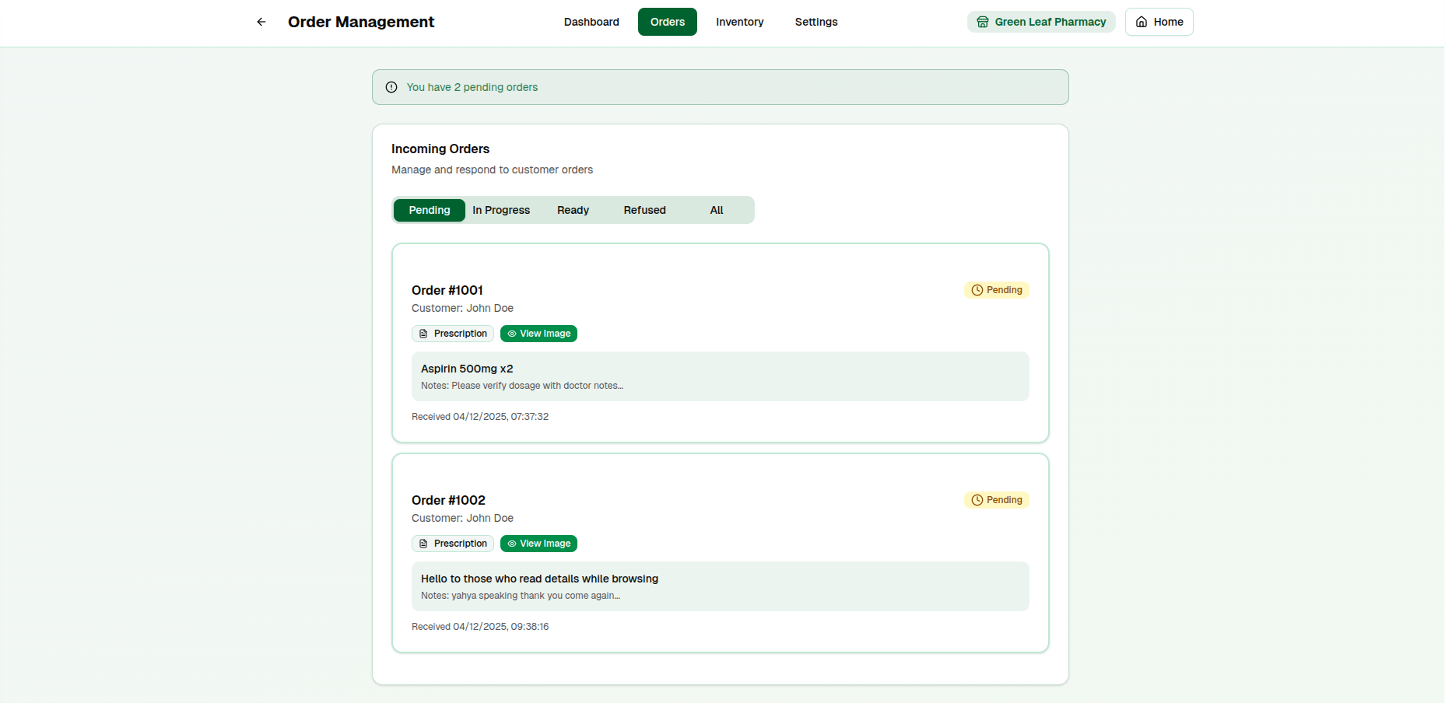Image resolution: width=1445 pixels, height=703 pixels.
Task: Switch to the In Progress tab
Action: point(500,210)
